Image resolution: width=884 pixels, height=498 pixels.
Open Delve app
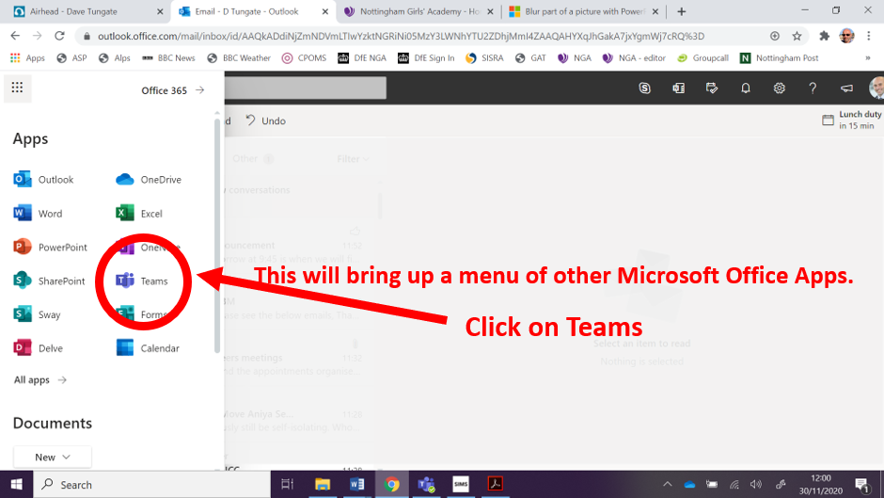[x=38, y=348]
